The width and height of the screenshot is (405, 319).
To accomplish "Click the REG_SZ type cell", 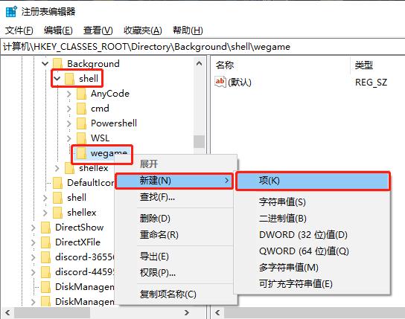I will click(371, 83).
